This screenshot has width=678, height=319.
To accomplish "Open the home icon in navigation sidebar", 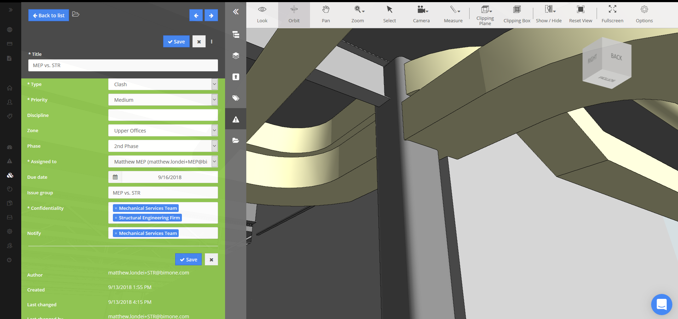I will click(x=10, y=88).
